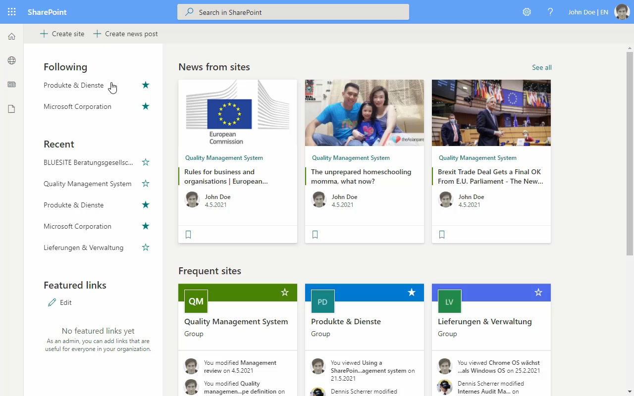The width and height of the screenshot is (634, 396).
Task: Open European Commission news thumbnail
Action: (x=238, y=113)
